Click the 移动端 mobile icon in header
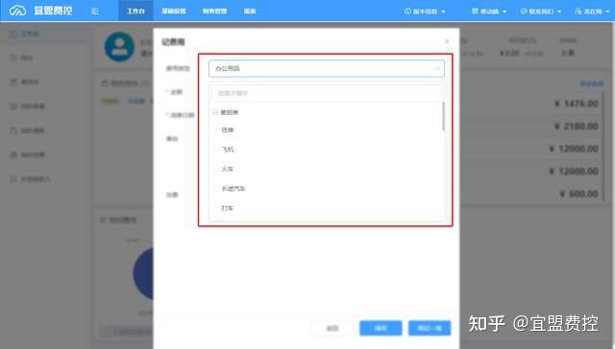615x349 pixels. [475, 12]
